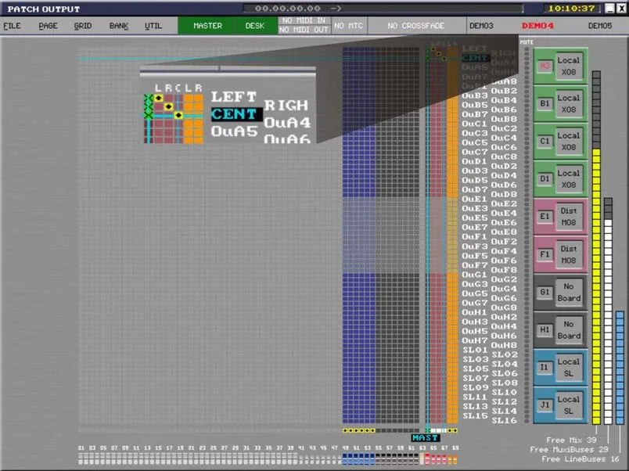Screen dimensions: 629x471
Task: Switch to the DESK view
Action: pos(255,26)
